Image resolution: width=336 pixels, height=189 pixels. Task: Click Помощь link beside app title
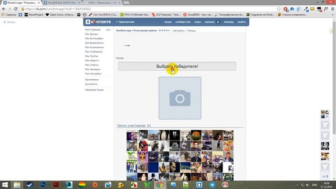[191, 30]
